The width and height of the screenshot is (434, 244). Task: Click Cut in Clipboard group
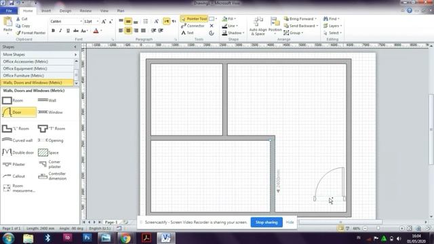tap(22, 19)
